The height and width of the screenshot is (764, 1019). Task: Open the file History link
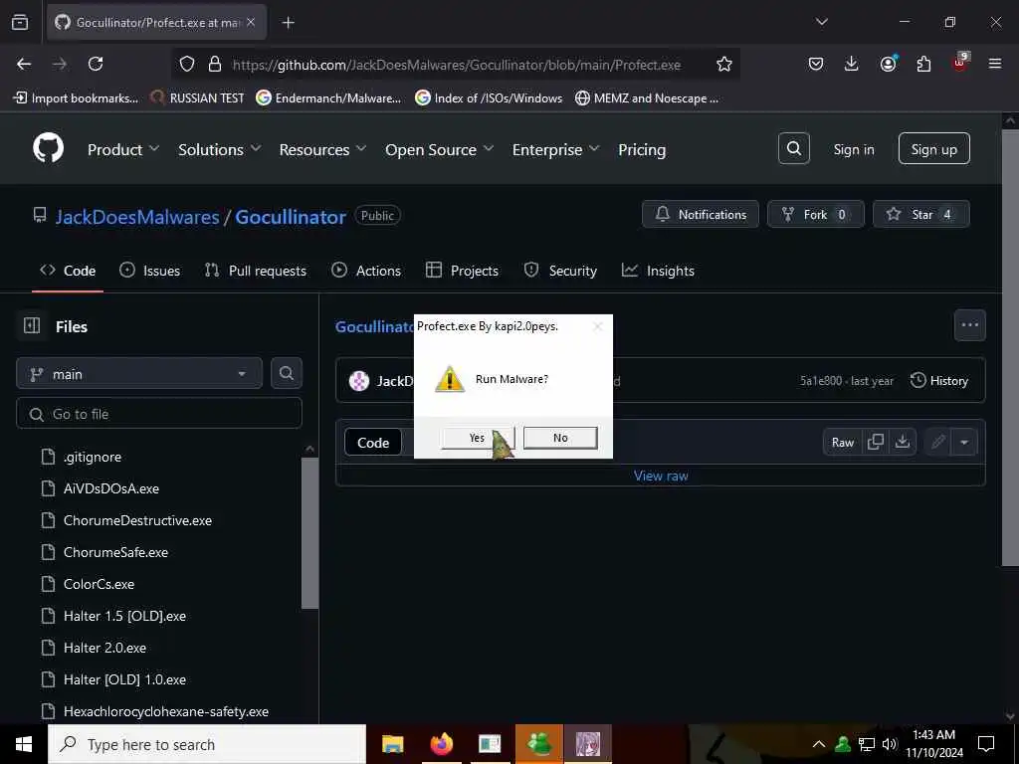(x=939, y=381)
